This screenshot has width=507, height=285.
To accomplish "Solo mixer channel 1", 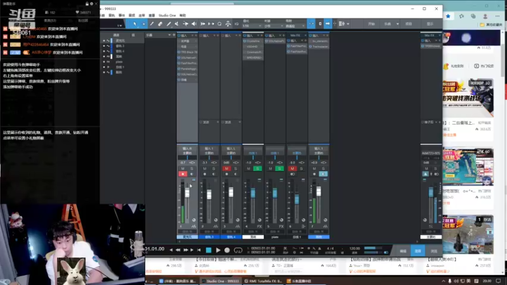I will [x=192, y=168].
